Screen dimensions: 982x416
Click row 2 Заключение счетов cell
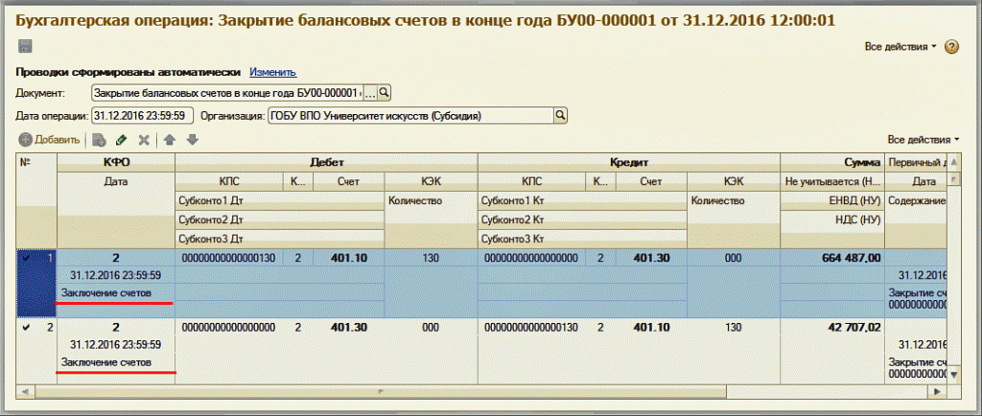116,362
